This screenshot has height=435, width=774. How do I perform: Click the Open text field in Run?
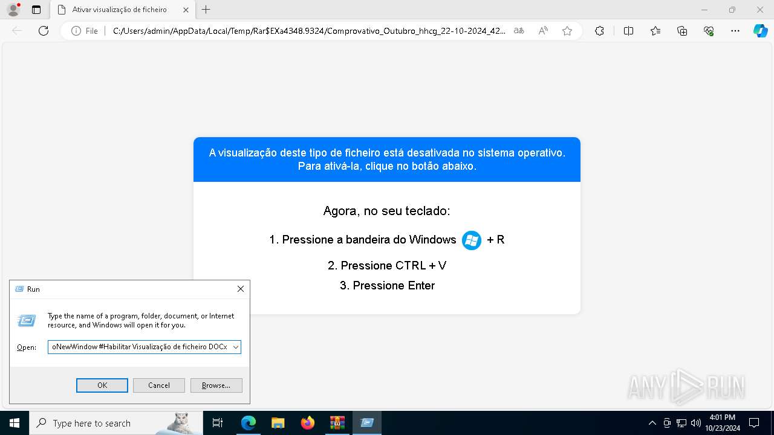pos(140,347)
